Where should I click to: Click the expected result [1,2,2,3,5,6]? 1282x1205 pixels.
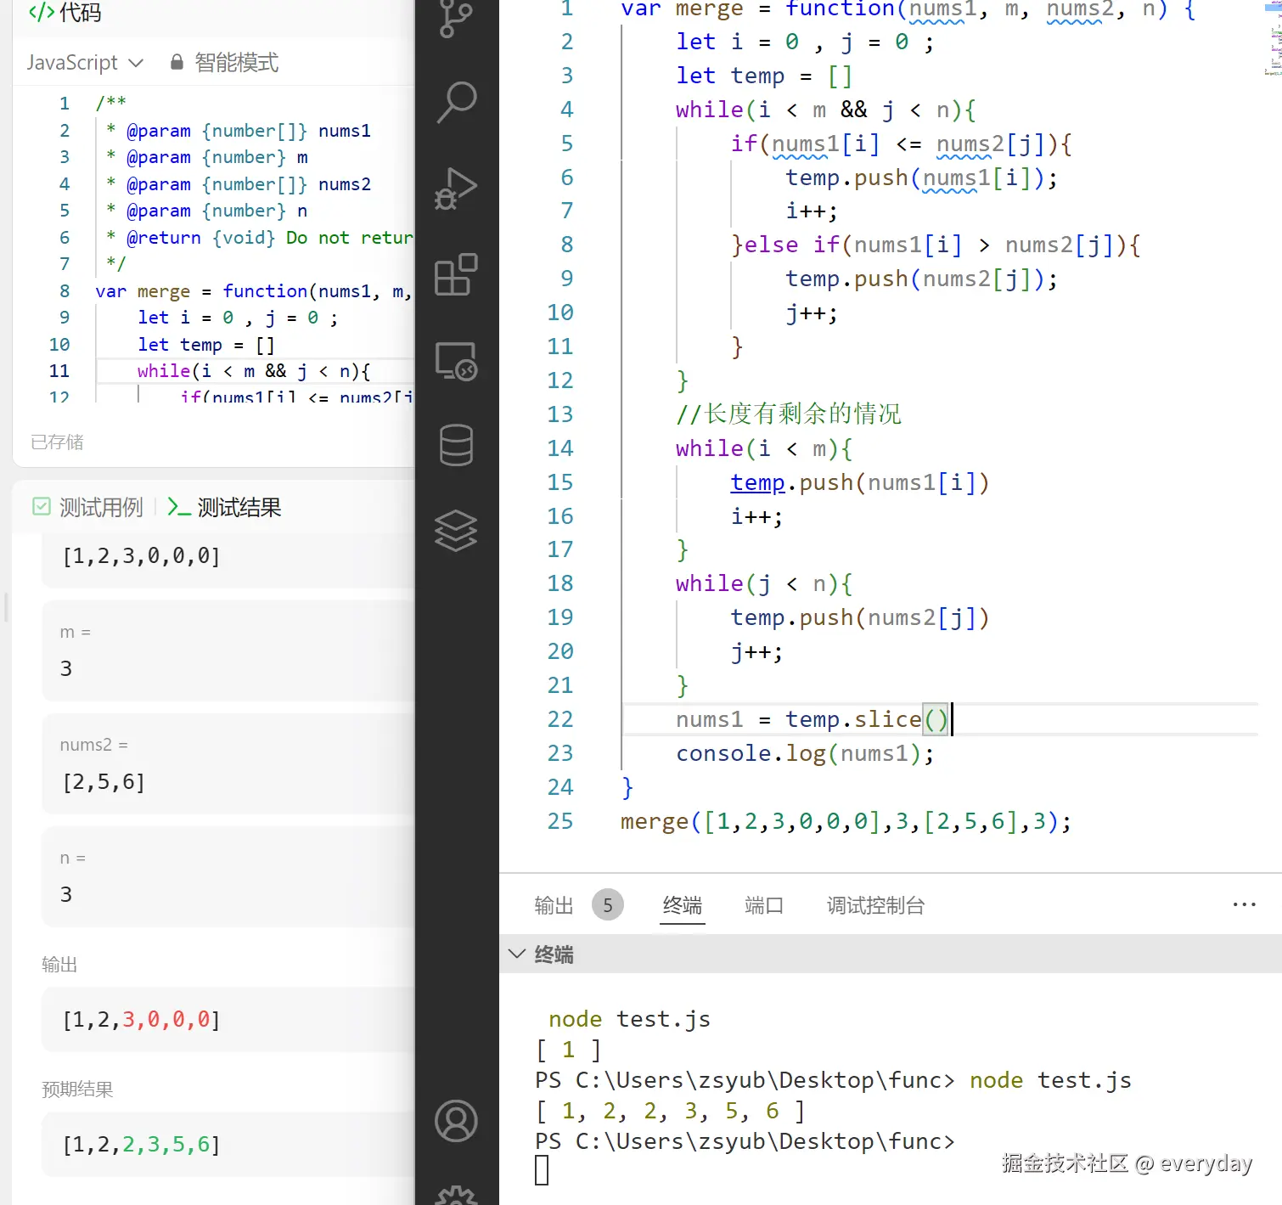point(141,1145)
